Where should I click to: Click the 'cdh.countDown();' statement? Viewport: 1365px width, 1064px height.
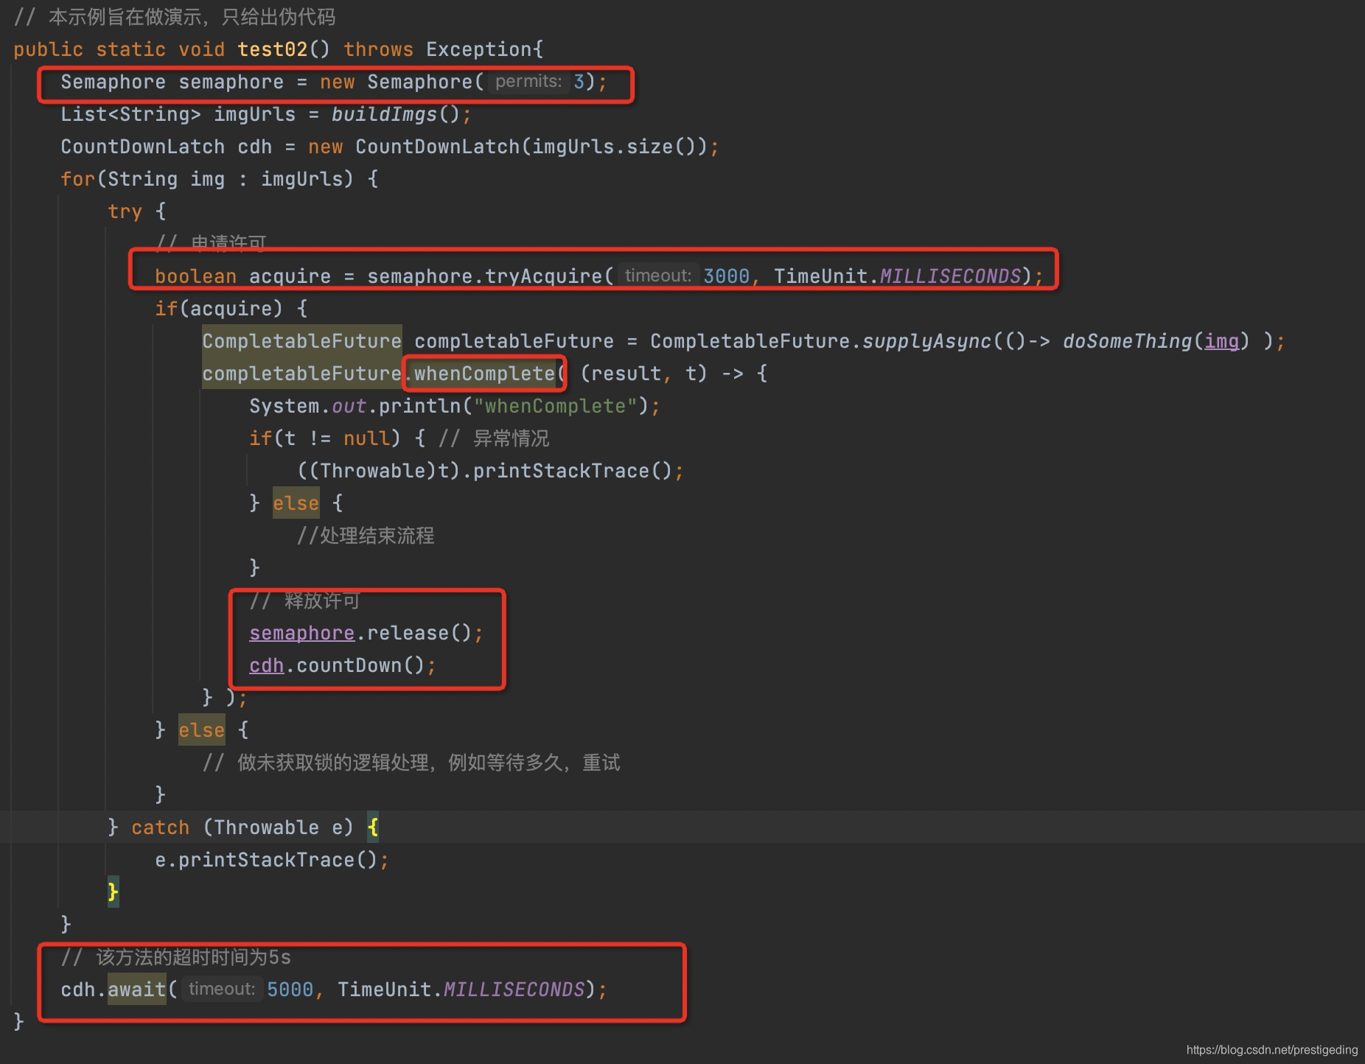click(x=343, y=665)
